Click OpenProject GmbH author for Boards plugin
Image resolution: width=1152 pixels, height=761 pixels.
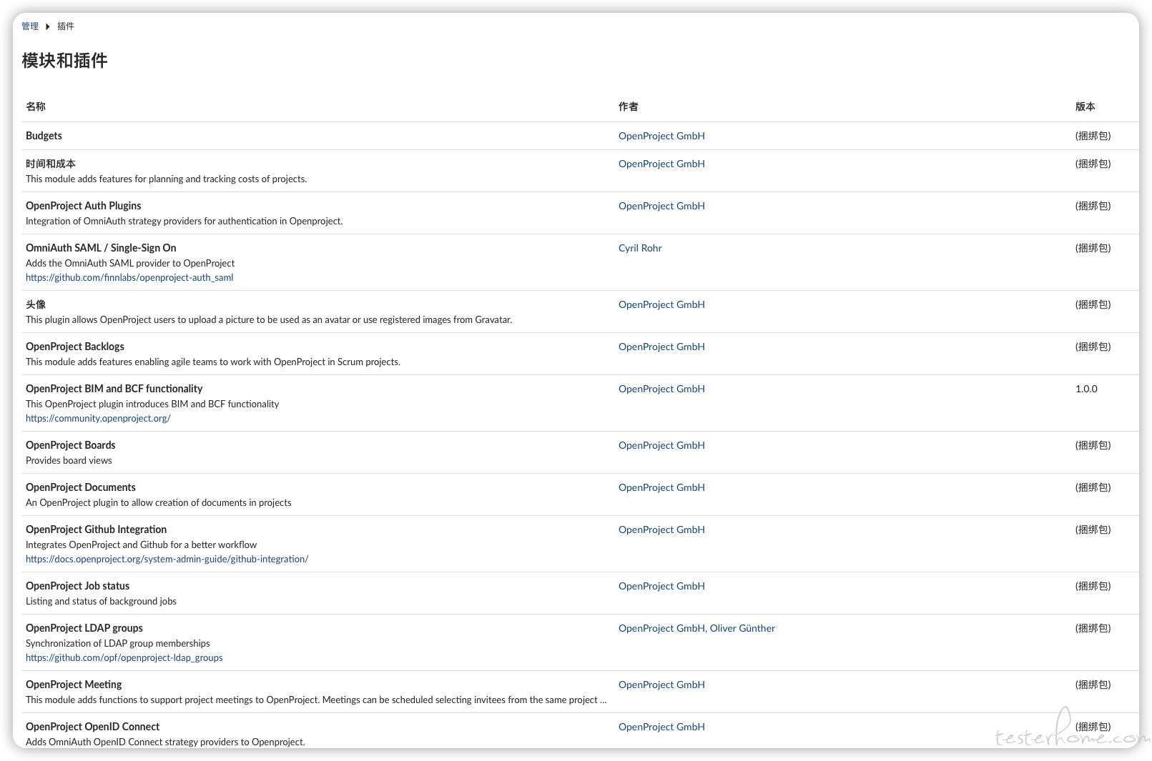[661, 446]
